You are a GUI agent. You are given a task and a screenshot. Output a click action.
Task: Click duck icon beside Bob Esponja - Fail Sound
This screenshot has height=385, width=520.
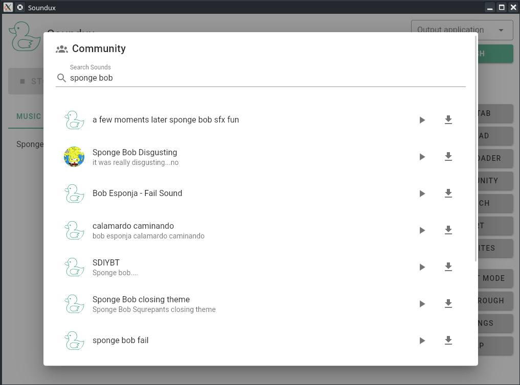pyautogui.click(x=74, y=194)
